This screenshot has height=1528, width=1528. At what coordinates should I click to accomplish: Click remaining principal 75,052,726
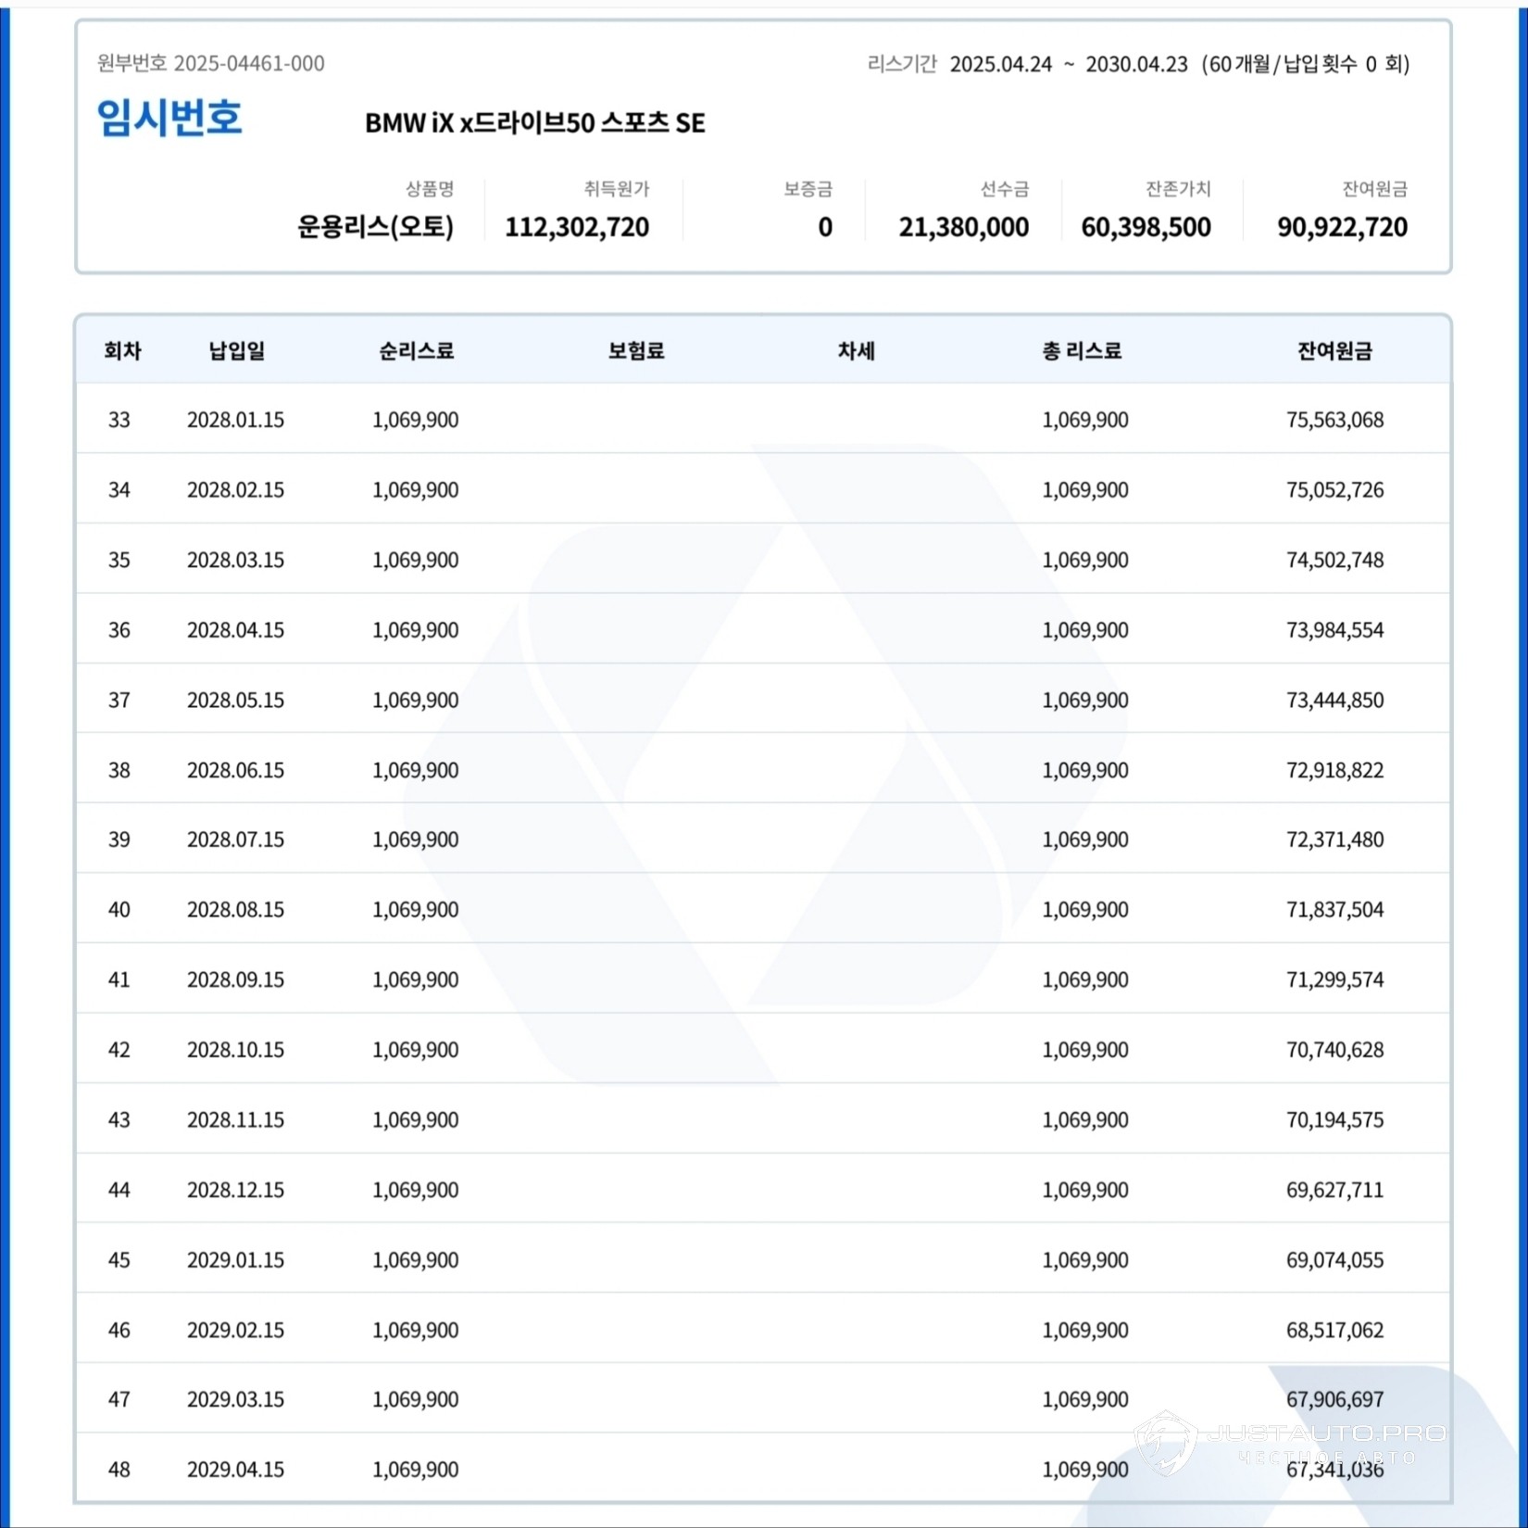(x=1334, y=490)
